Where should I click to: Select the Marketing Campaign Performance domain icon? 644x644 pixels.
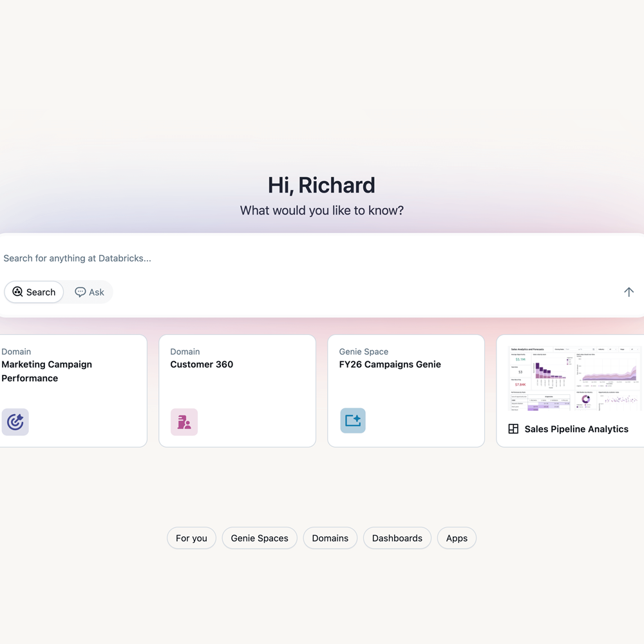click(15, 422)
